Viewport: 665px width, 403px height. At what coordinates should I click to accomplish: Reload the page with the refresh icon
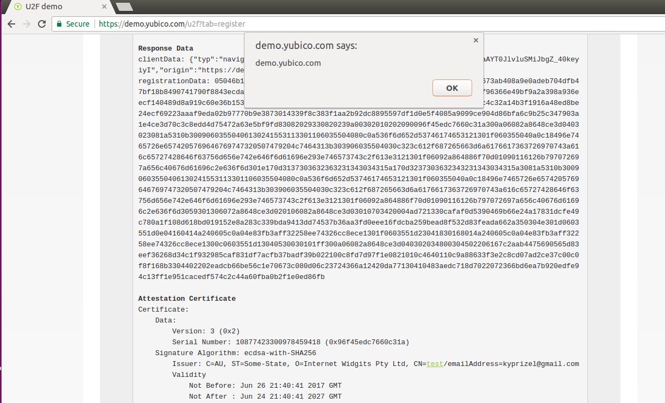pos(41,24)
